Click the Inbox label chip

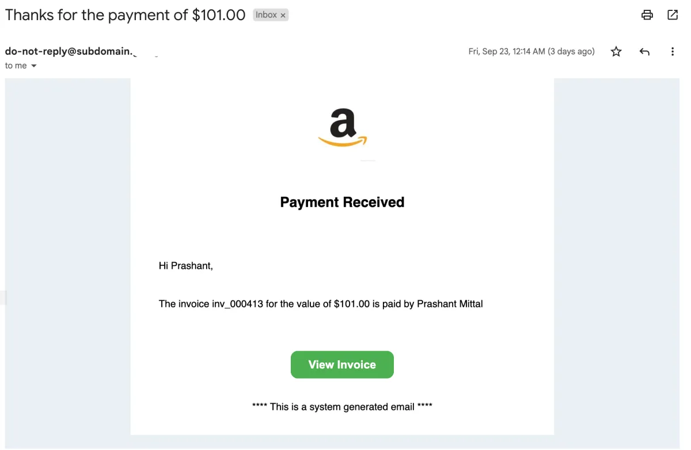pos(266,15)
